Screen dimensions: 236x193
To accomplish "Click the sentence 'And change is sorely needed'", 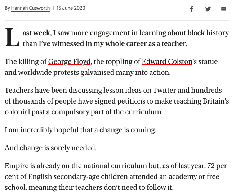I will tap(50, 148).
